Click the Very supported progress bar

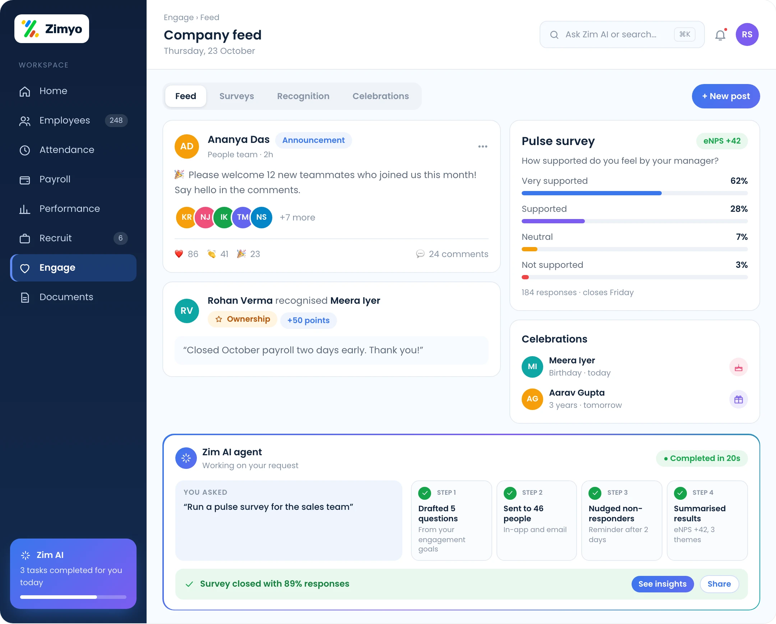[635, 194]
